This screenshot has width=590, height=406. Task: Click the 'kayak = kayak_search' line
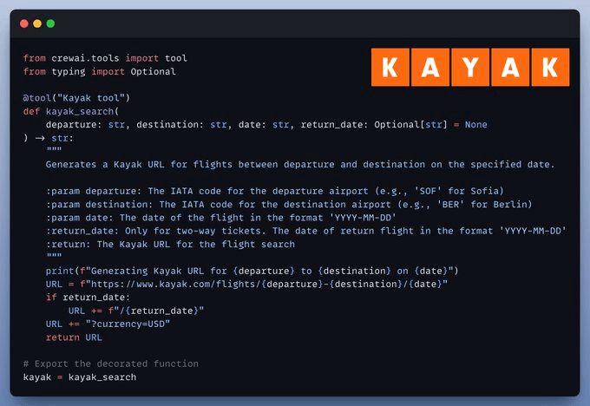tap(80, 377)
